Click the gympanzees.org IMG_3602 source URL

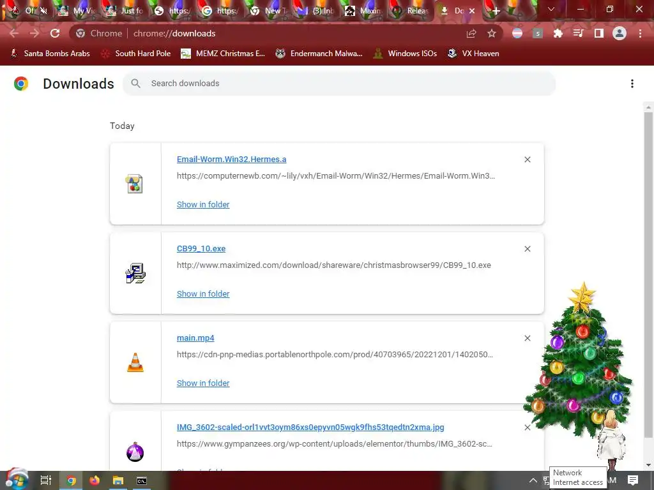[335, 444]
